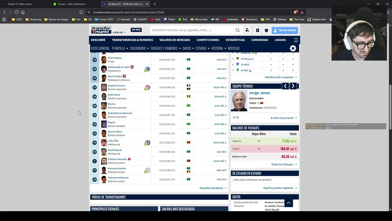Select VISTA GENERAL tab
Screen dimensions: 392x221
pos(100,48)
